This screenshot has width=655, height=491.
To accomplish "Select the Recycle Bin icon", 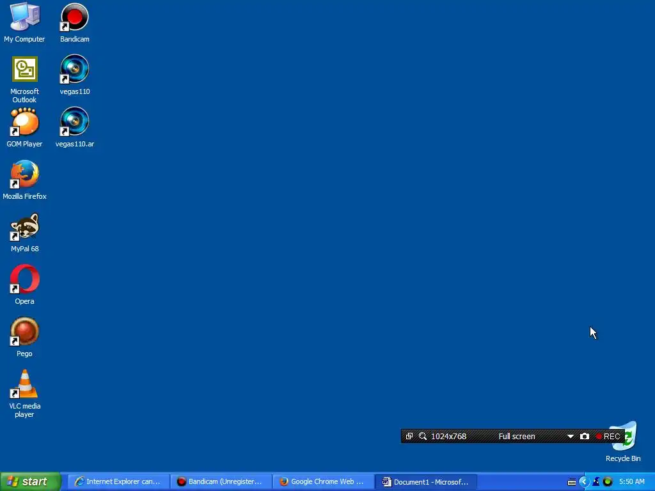I will tap(623, 442).
